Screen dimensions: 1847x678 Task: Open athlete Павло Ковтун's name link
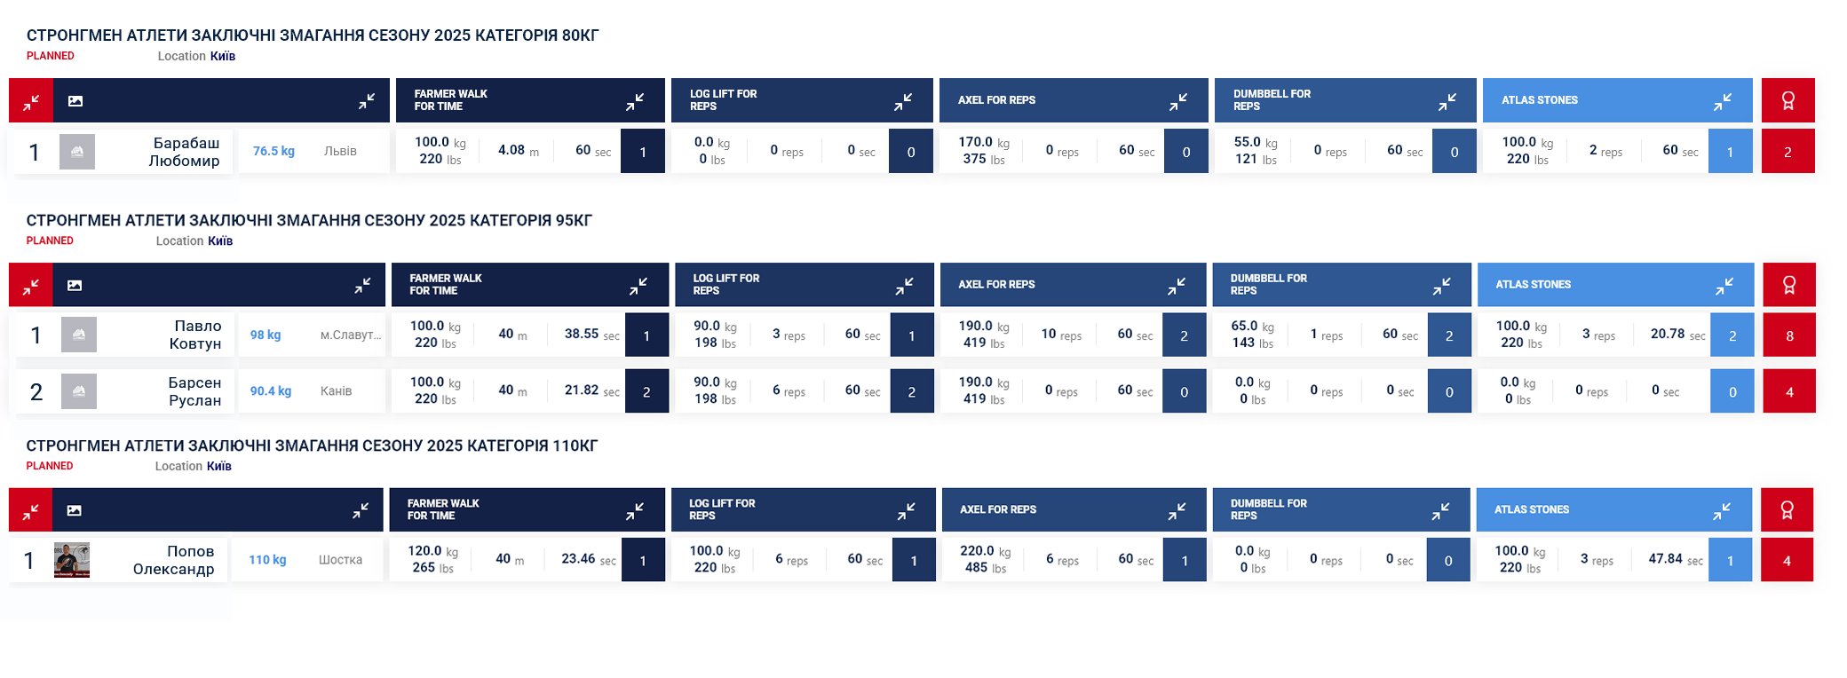point(196,335)
